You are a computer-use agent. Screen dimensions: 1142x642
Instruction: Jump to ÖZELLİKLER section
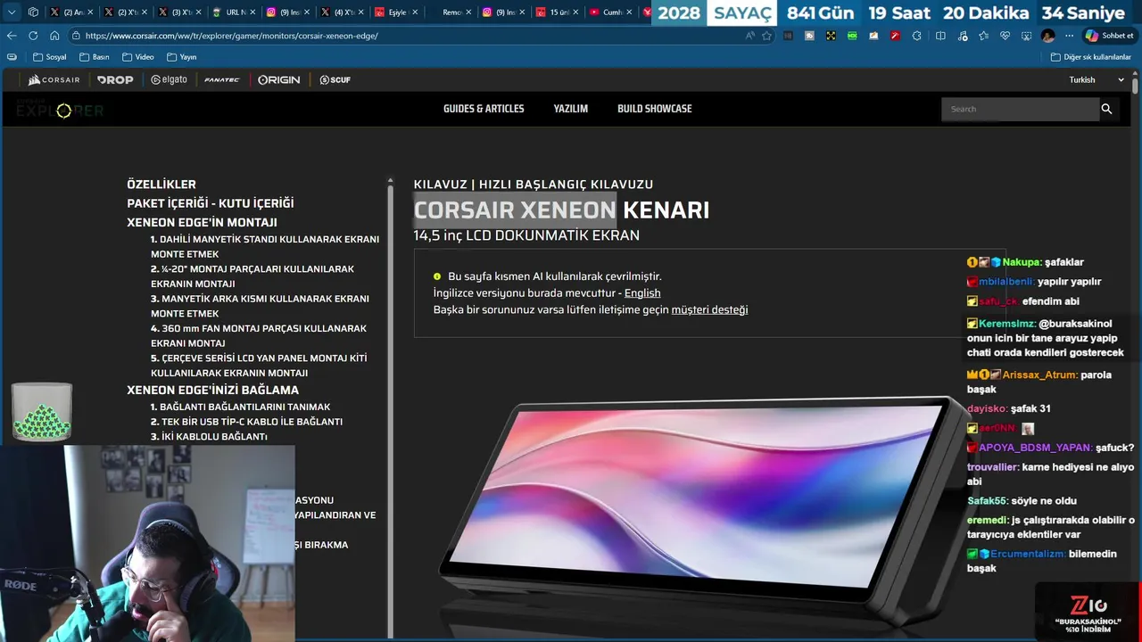[161, 184]
